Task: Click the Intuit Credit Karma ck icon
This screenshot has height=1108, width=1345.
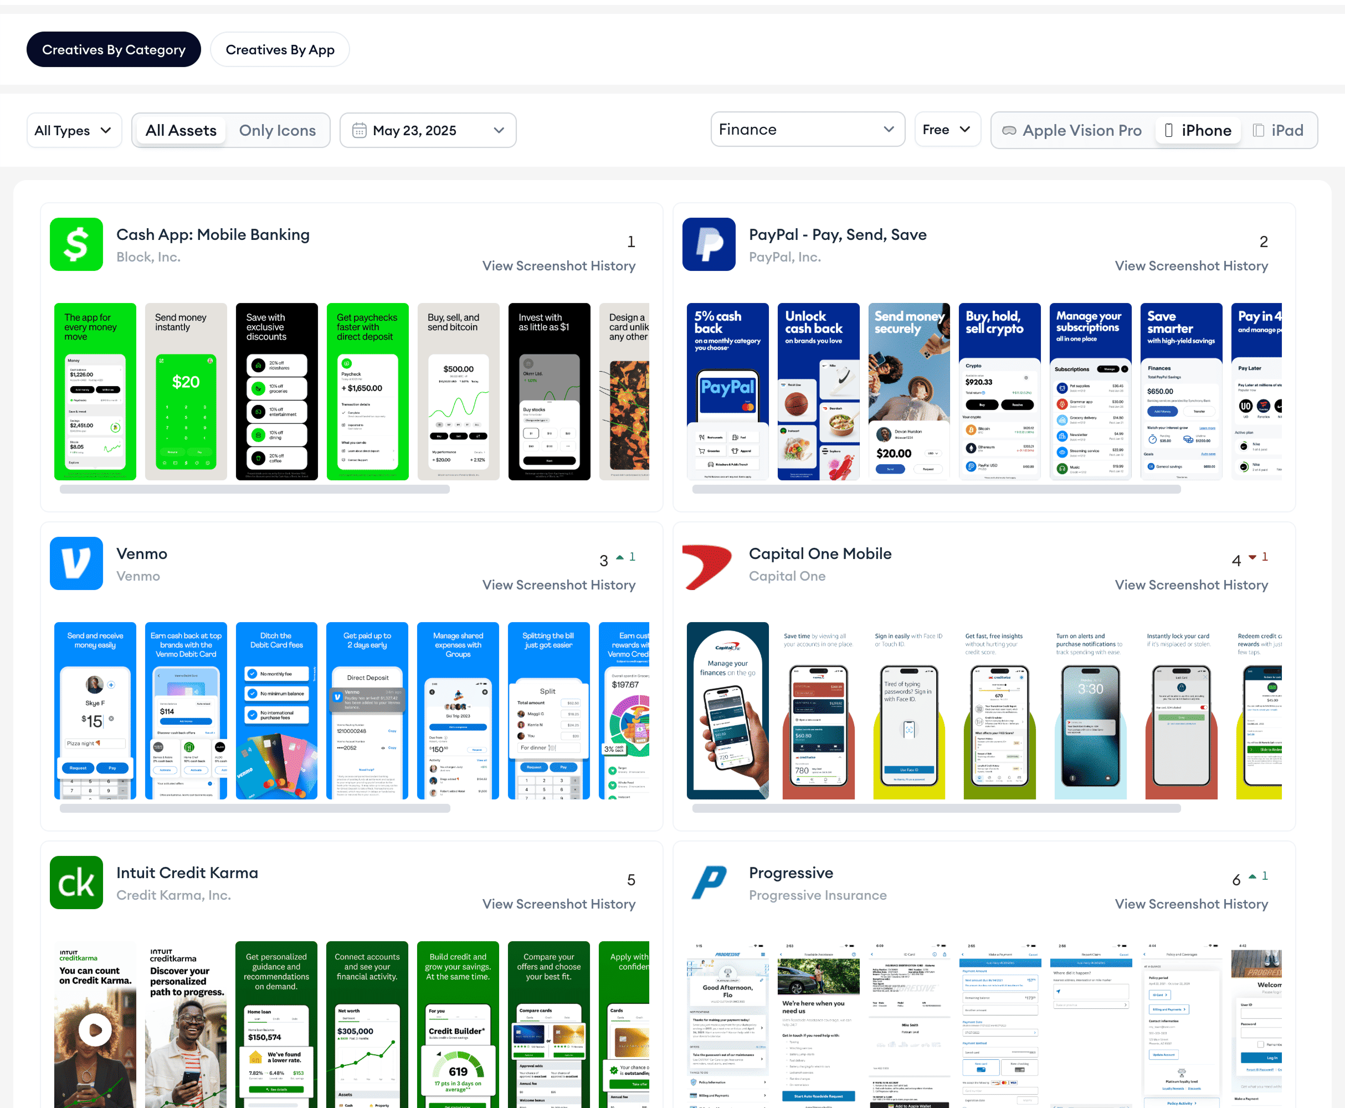Action: tap(76, 883)
